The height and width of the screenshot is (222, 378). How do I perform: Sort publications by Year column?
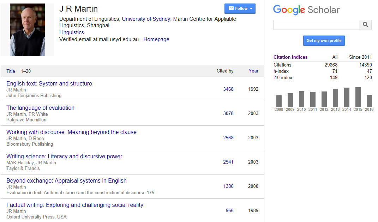tap(253, 71)
